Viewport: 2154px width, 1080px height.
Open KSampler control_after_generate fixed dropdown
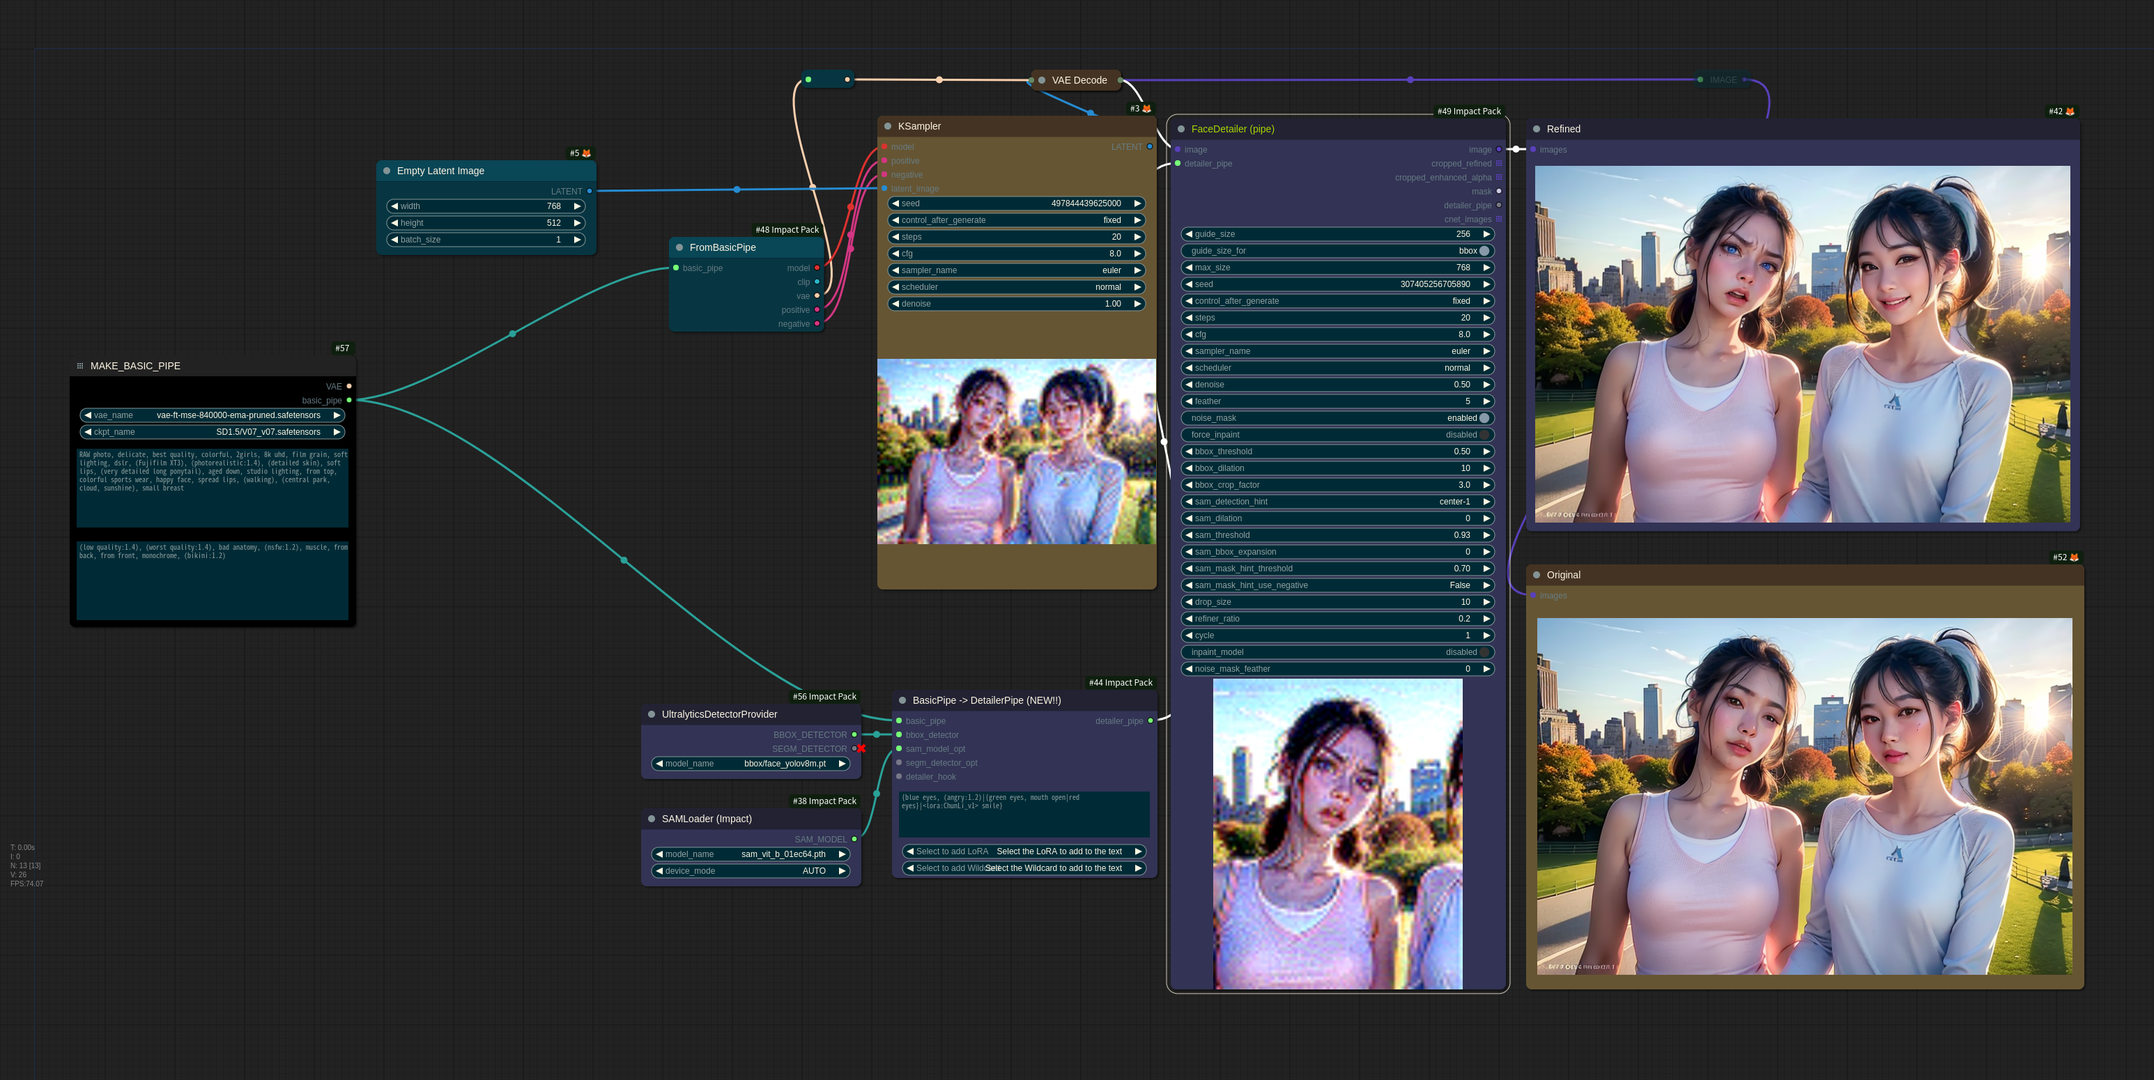pyautogui.click(x=1016, y=221)
